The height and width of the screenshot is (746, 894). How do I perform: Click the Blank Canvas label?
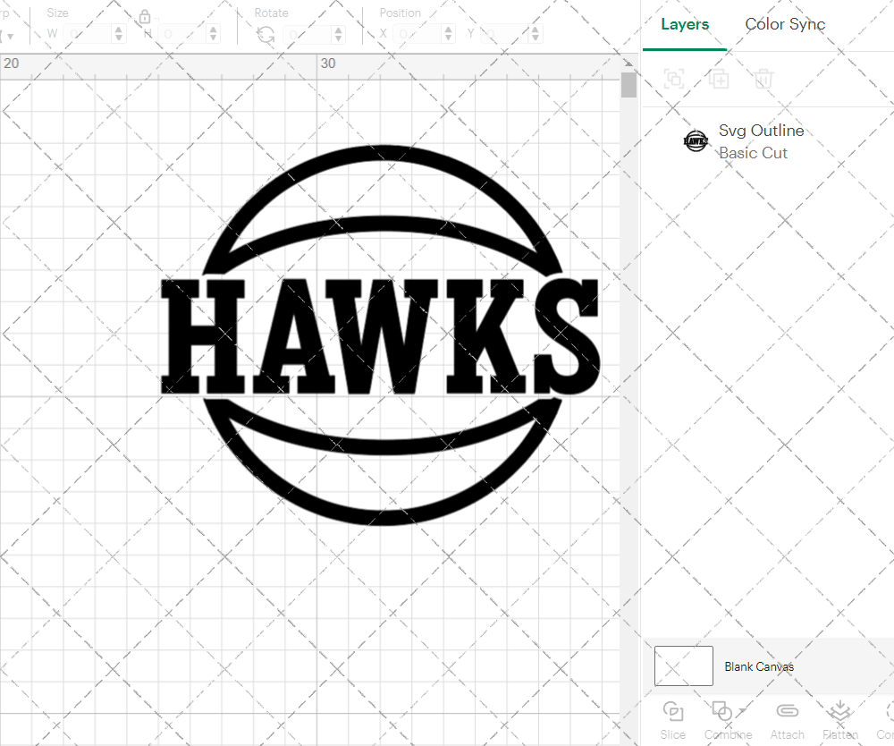[759, 666]
